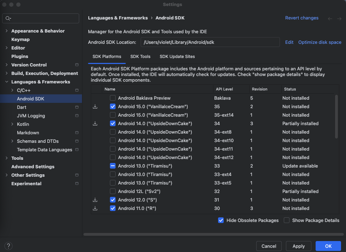This screenshot has width=346, height=252.
Task: Open the SDK Update Sites tab
Action: [x=177, y=57]
